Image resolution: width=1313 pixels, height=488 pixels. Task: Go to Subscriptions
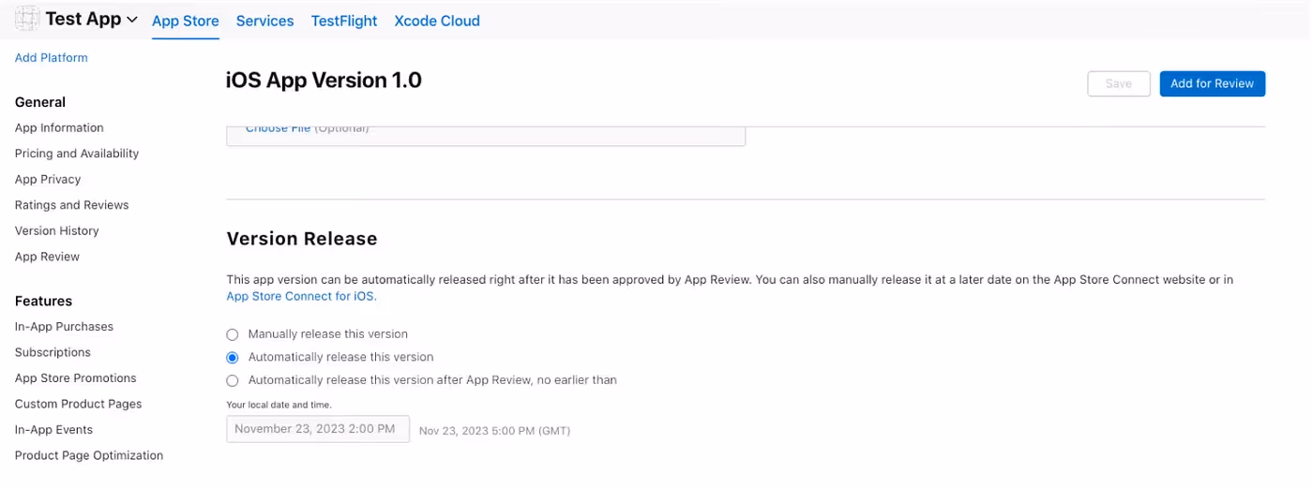point(53,352)
